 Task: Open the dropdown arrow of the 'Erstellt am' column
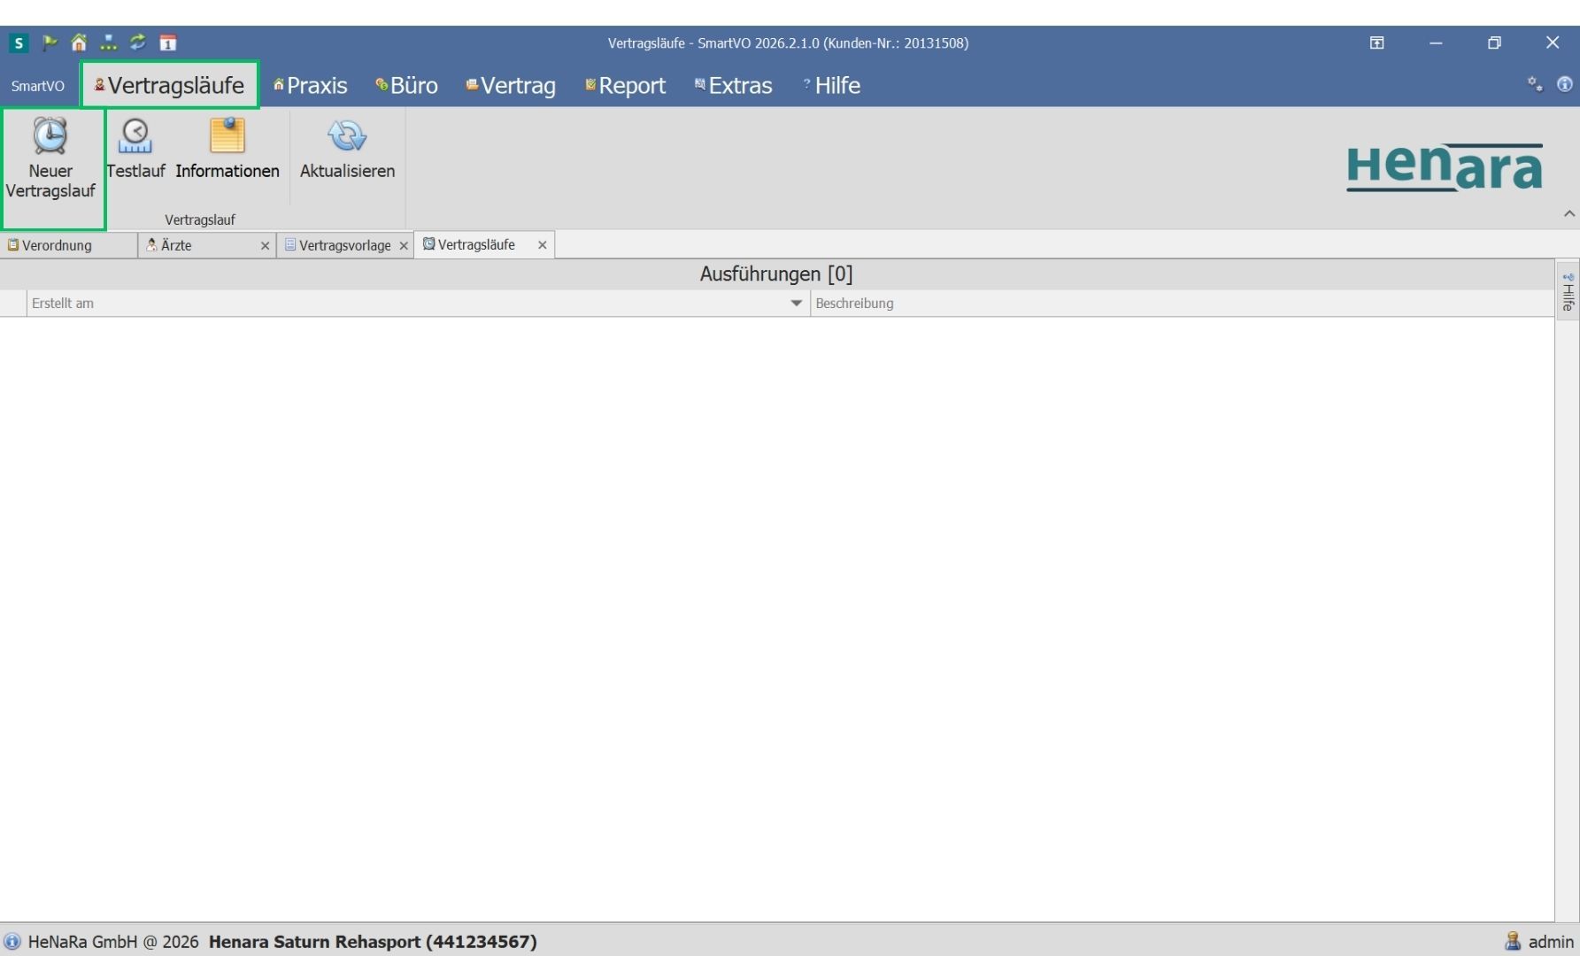pos(796,303)
